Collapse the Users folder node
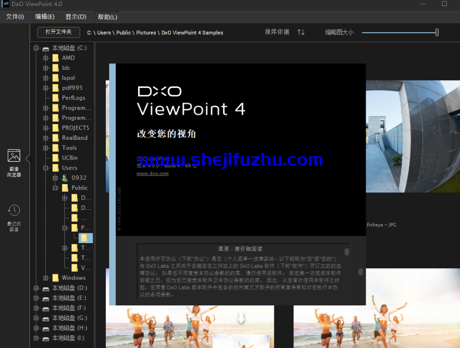This screenshot has width=460, height=348. (x=45, y=168)
